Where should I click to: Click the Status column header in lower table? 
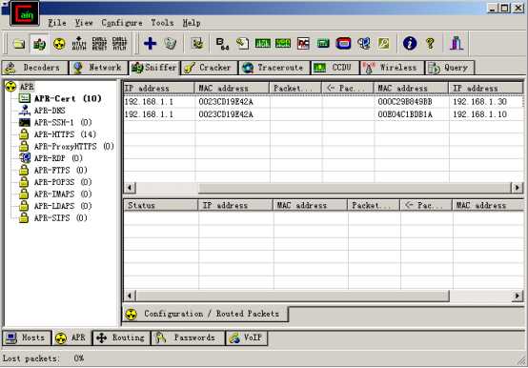[x=161, y=205]
